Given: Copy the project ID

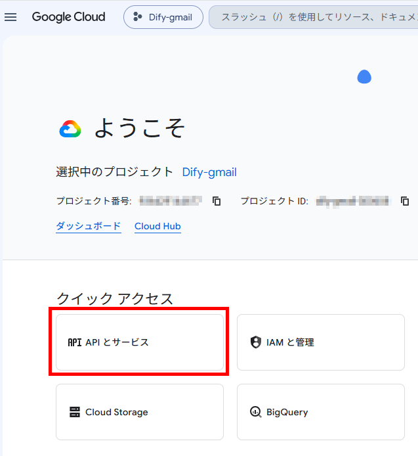Looking at the screenshot, I should [x=405, y=201].
